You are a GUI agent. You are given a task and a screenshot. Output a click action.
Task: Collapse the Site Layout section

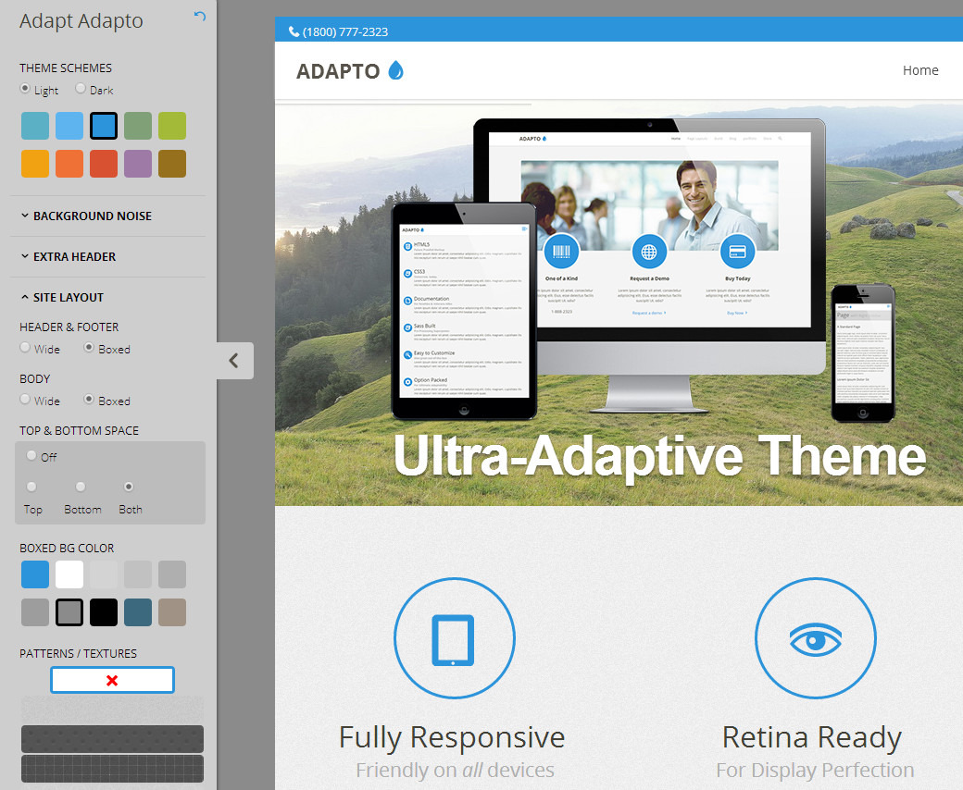(68, 297)
